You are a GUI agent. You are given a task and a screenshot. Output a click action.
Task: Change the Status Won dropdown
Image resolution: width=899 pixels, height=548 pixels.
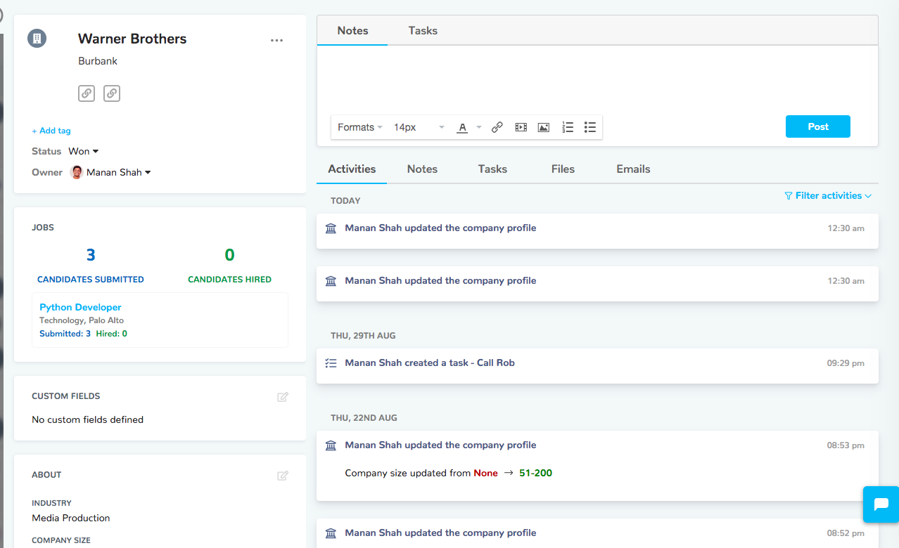[84, 151]
